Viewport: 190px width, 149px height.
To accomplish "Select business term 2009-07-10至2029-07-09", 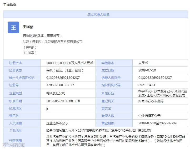I will click(x=157, y=123).
